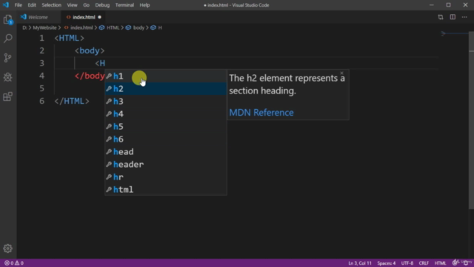The width and height of the screenshot is (474, 267).
Task: Change the CRLF line ending setting
Action: [x=424, y=263]
